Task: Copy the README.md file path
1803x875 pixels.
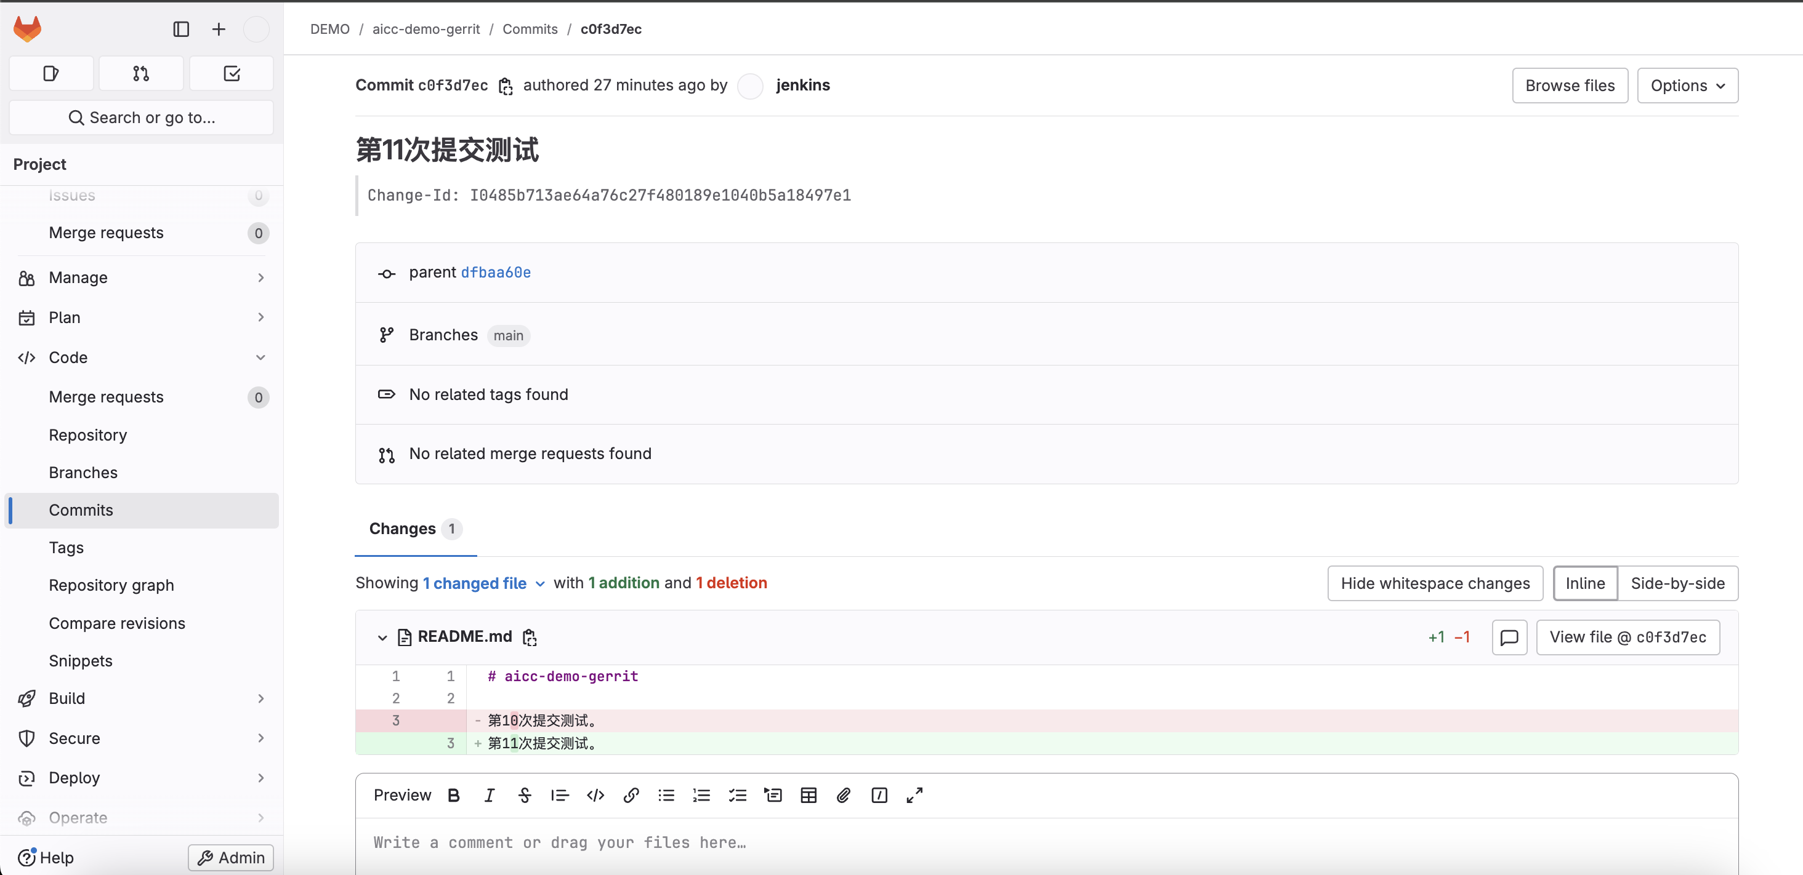Action: point(530,637)
